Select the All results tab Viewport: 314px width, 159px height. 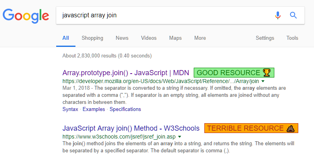(66, 38)
